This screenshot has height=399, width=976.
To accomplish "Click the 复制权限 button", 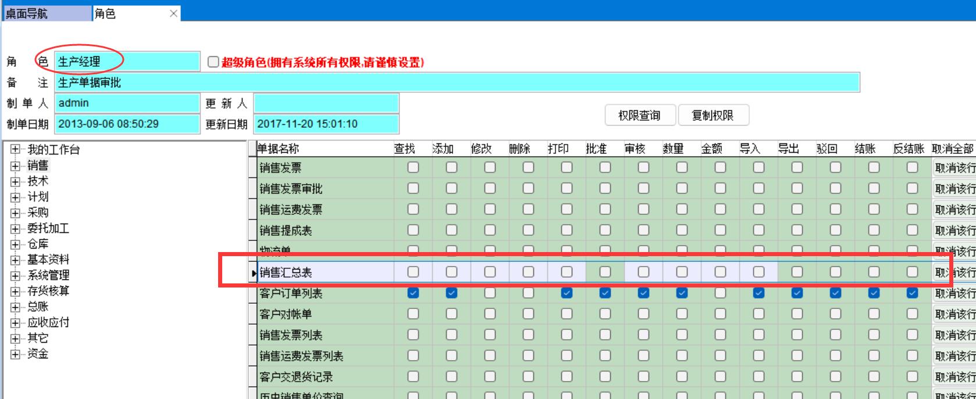I will pos(713,116).
